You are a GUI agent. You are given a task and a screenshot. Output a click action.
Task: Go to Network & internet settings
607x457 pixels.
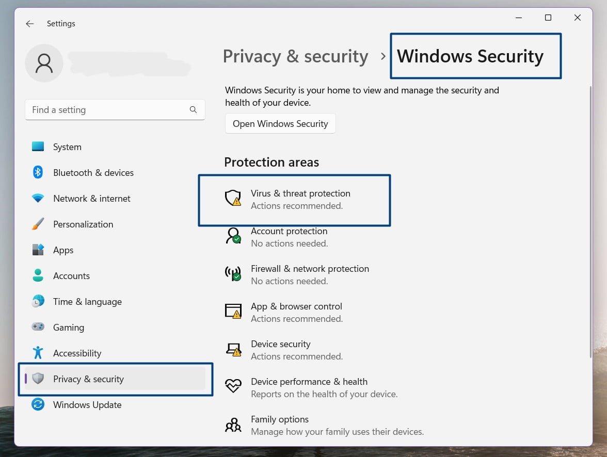91,199
